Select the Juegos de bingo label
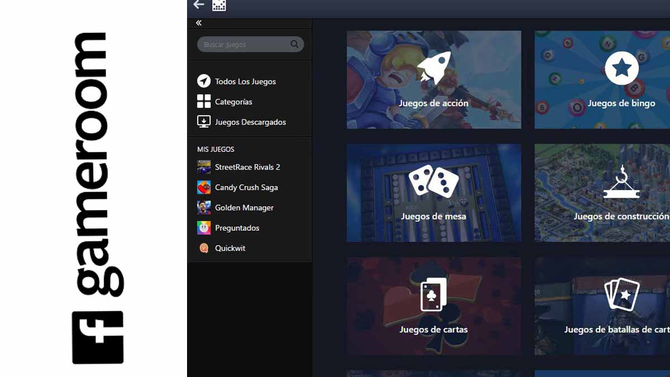The width and height of the screenshot is (670, 377). [621, 103]
